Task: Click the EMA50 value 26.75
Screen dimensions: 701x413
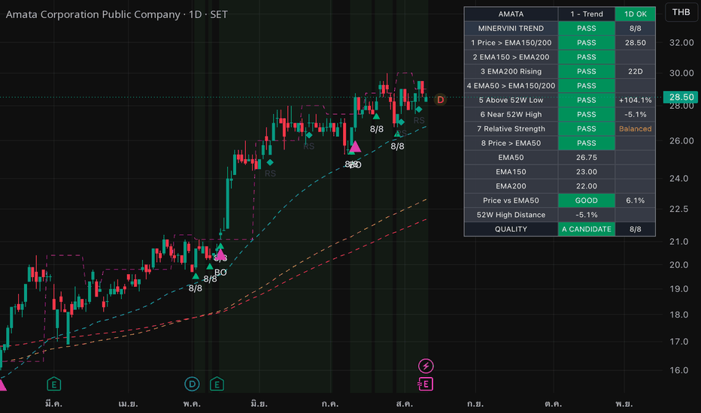Action: (x=587, y=157)
